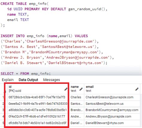Select the truncated Daniel name cell

[77, 123]
